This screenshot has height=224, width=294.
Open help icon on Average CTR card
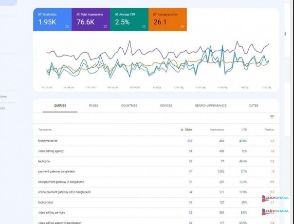[144, 27]
